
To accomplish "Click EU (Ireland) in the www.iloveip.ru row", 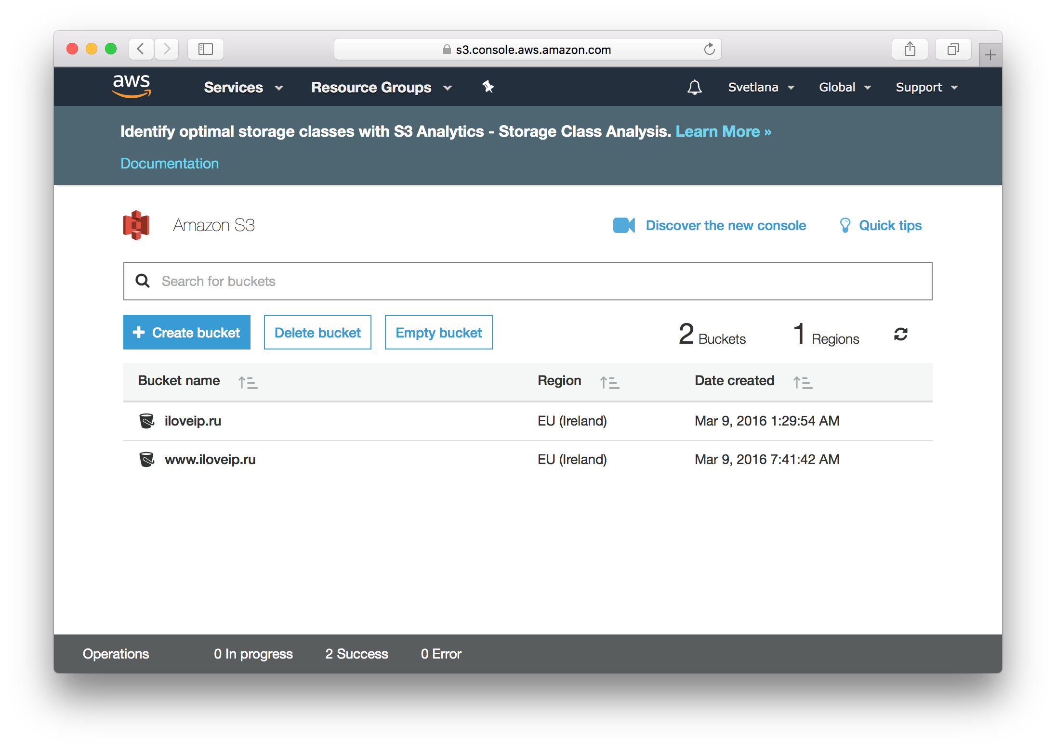I will [x=572, y=459].
